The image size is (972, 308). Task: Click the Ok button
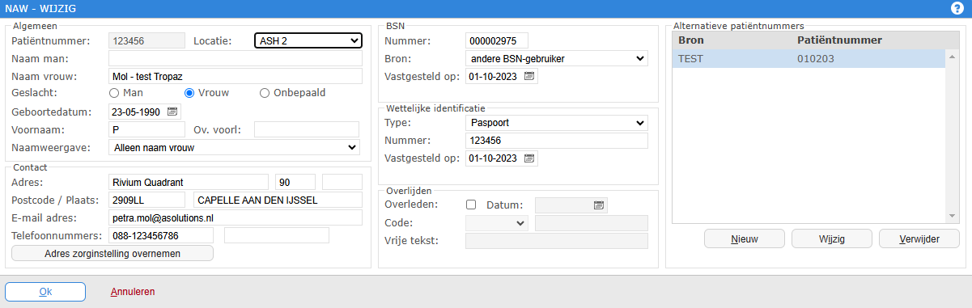45,291
